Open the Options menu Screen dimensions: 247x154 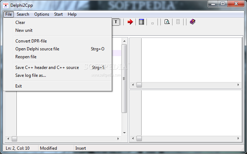tap(42, 14)
